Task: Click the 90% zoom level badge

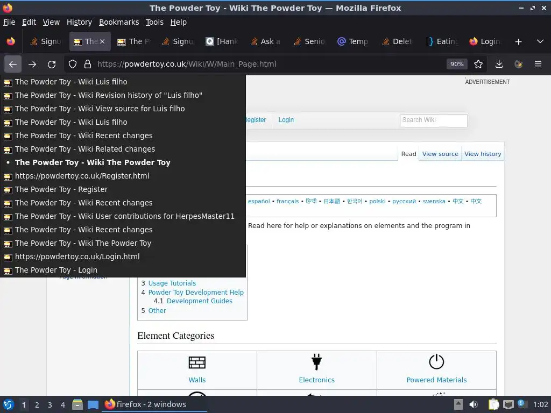Action: point(457,64)
